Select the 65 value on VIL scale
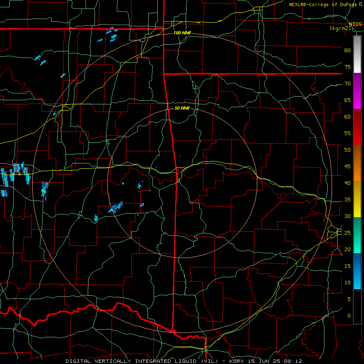The width and height of the screenshot is (364, 364). click(347, 100)
